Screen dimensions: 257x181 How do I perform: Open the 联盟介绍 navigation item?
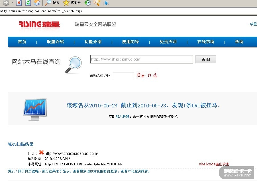point(55,42)
